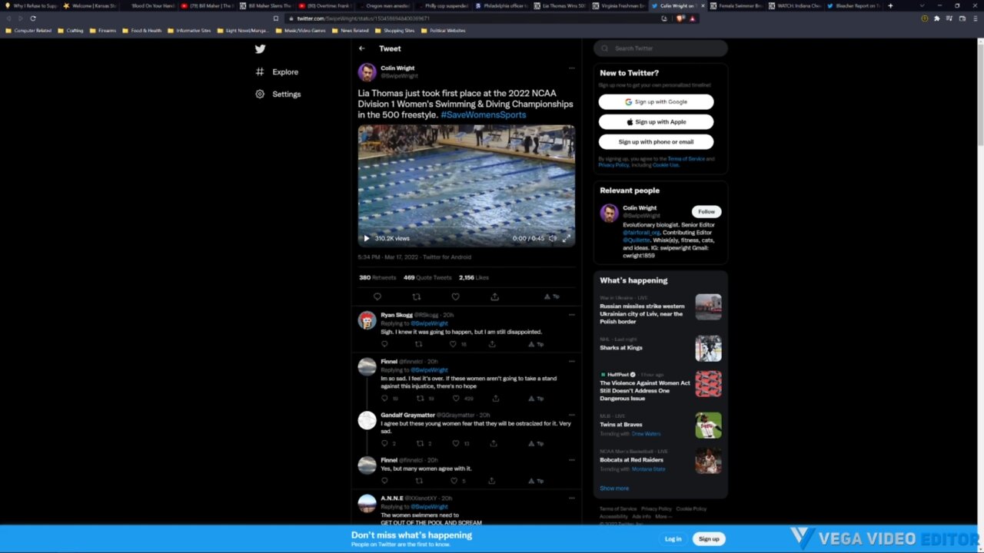
Task: Open the @Quillette mention link
Action: 637,240
